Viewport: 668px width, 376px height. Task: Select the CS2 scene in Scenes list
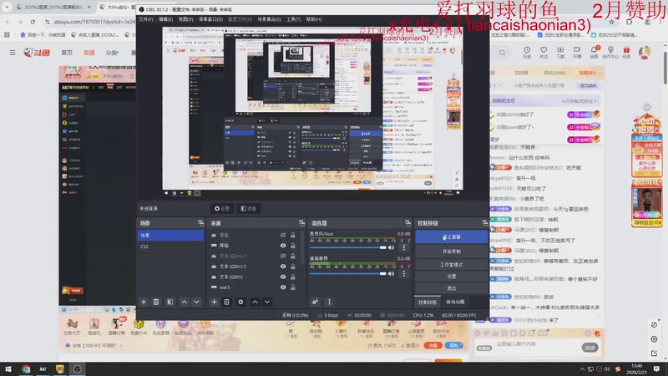pyautogui.click(x=170, y=246)
